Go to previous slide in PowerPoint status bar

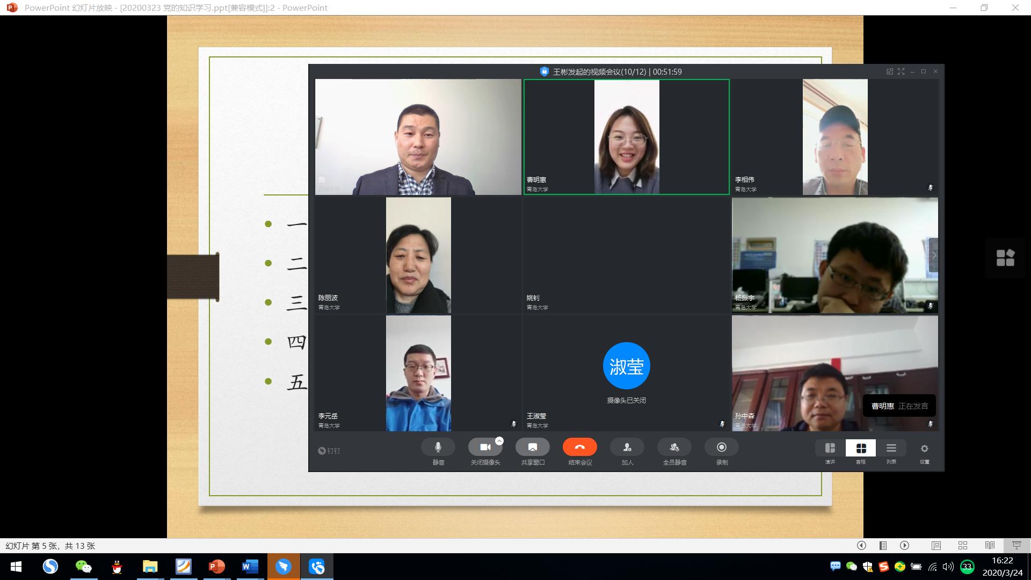coord(861,546)
